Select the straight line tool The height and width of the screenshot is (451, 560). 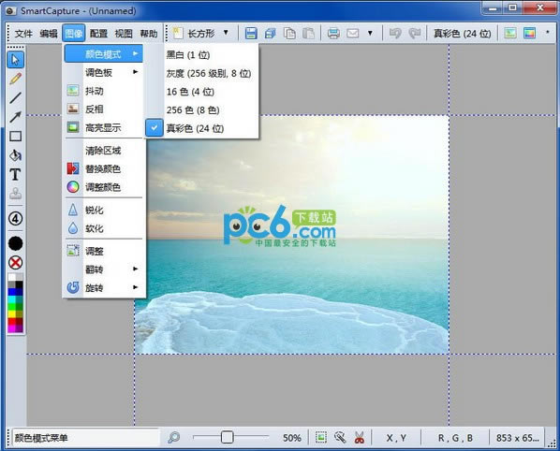pos(15,97)
